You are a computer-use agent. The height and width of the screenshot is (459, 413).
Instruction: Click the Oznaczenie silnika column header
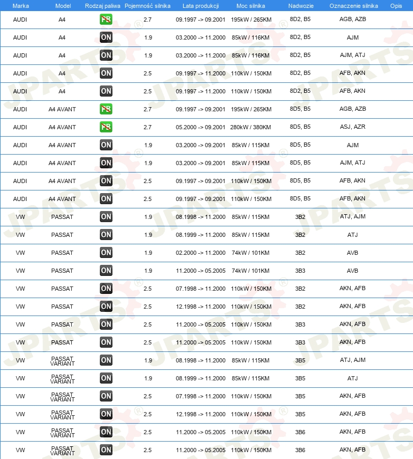pos(353,6)
